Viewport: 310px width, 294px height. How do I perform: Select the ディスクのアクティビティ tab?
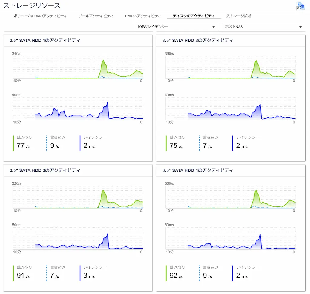point(193,16)
